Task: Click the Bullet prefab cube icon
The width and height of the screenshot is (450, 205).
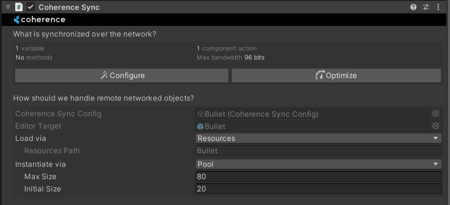Action: pyautogui.click(x=201, y=127)
